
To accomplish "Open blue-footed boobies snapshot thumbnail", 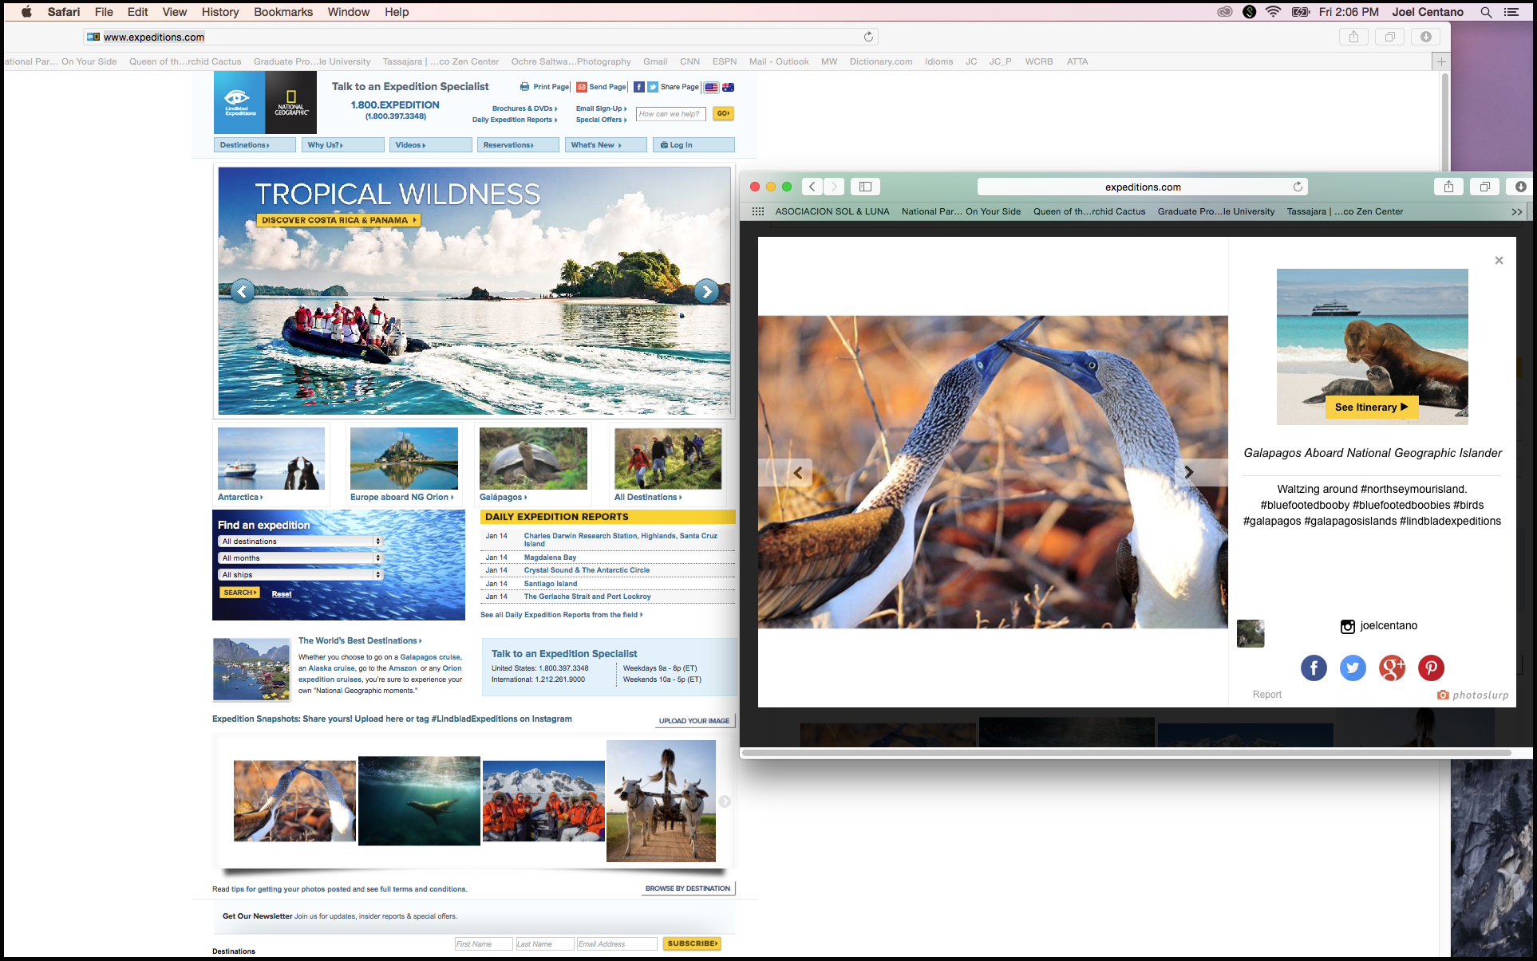I will (294, 801).
